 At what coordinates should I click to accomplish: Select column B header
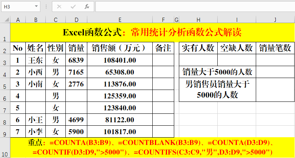pyautogui.click(x=35, y=20)
